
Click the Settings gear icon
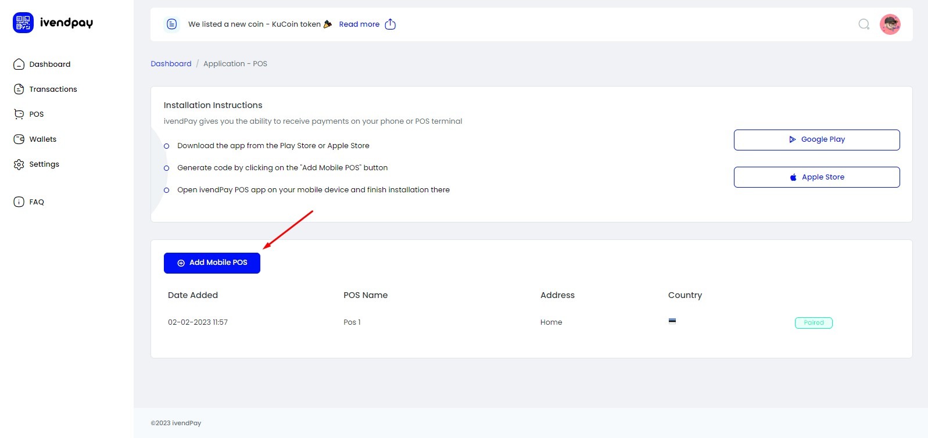tap(19, 164)
